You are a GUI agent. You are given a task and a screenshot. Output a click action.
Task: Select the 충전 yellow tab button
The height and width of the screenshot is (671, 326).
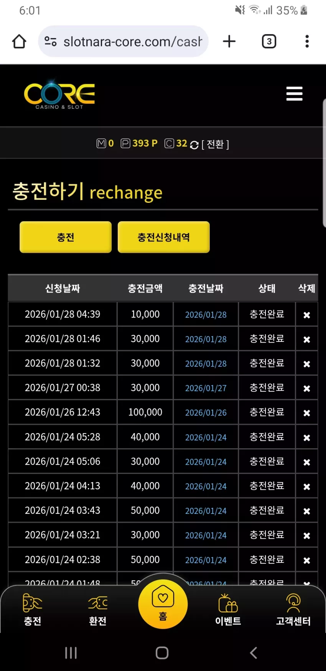click(x=66, y=237)
